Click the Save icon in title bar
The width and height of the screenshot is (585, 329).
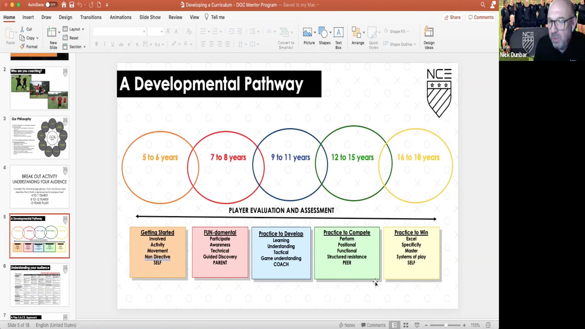coord(72,5)
